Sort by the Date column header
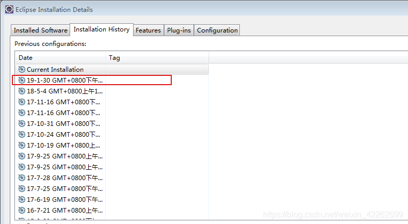408x224 pixels. click(61, 58)
